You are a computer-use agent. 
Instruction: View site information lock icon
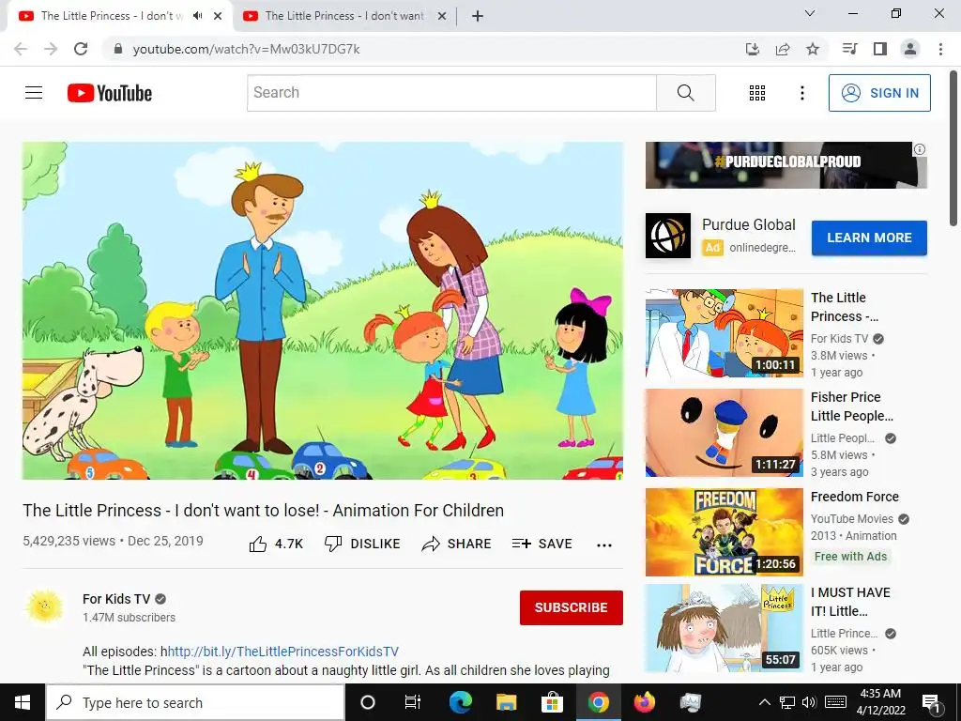tap(118, 49)
